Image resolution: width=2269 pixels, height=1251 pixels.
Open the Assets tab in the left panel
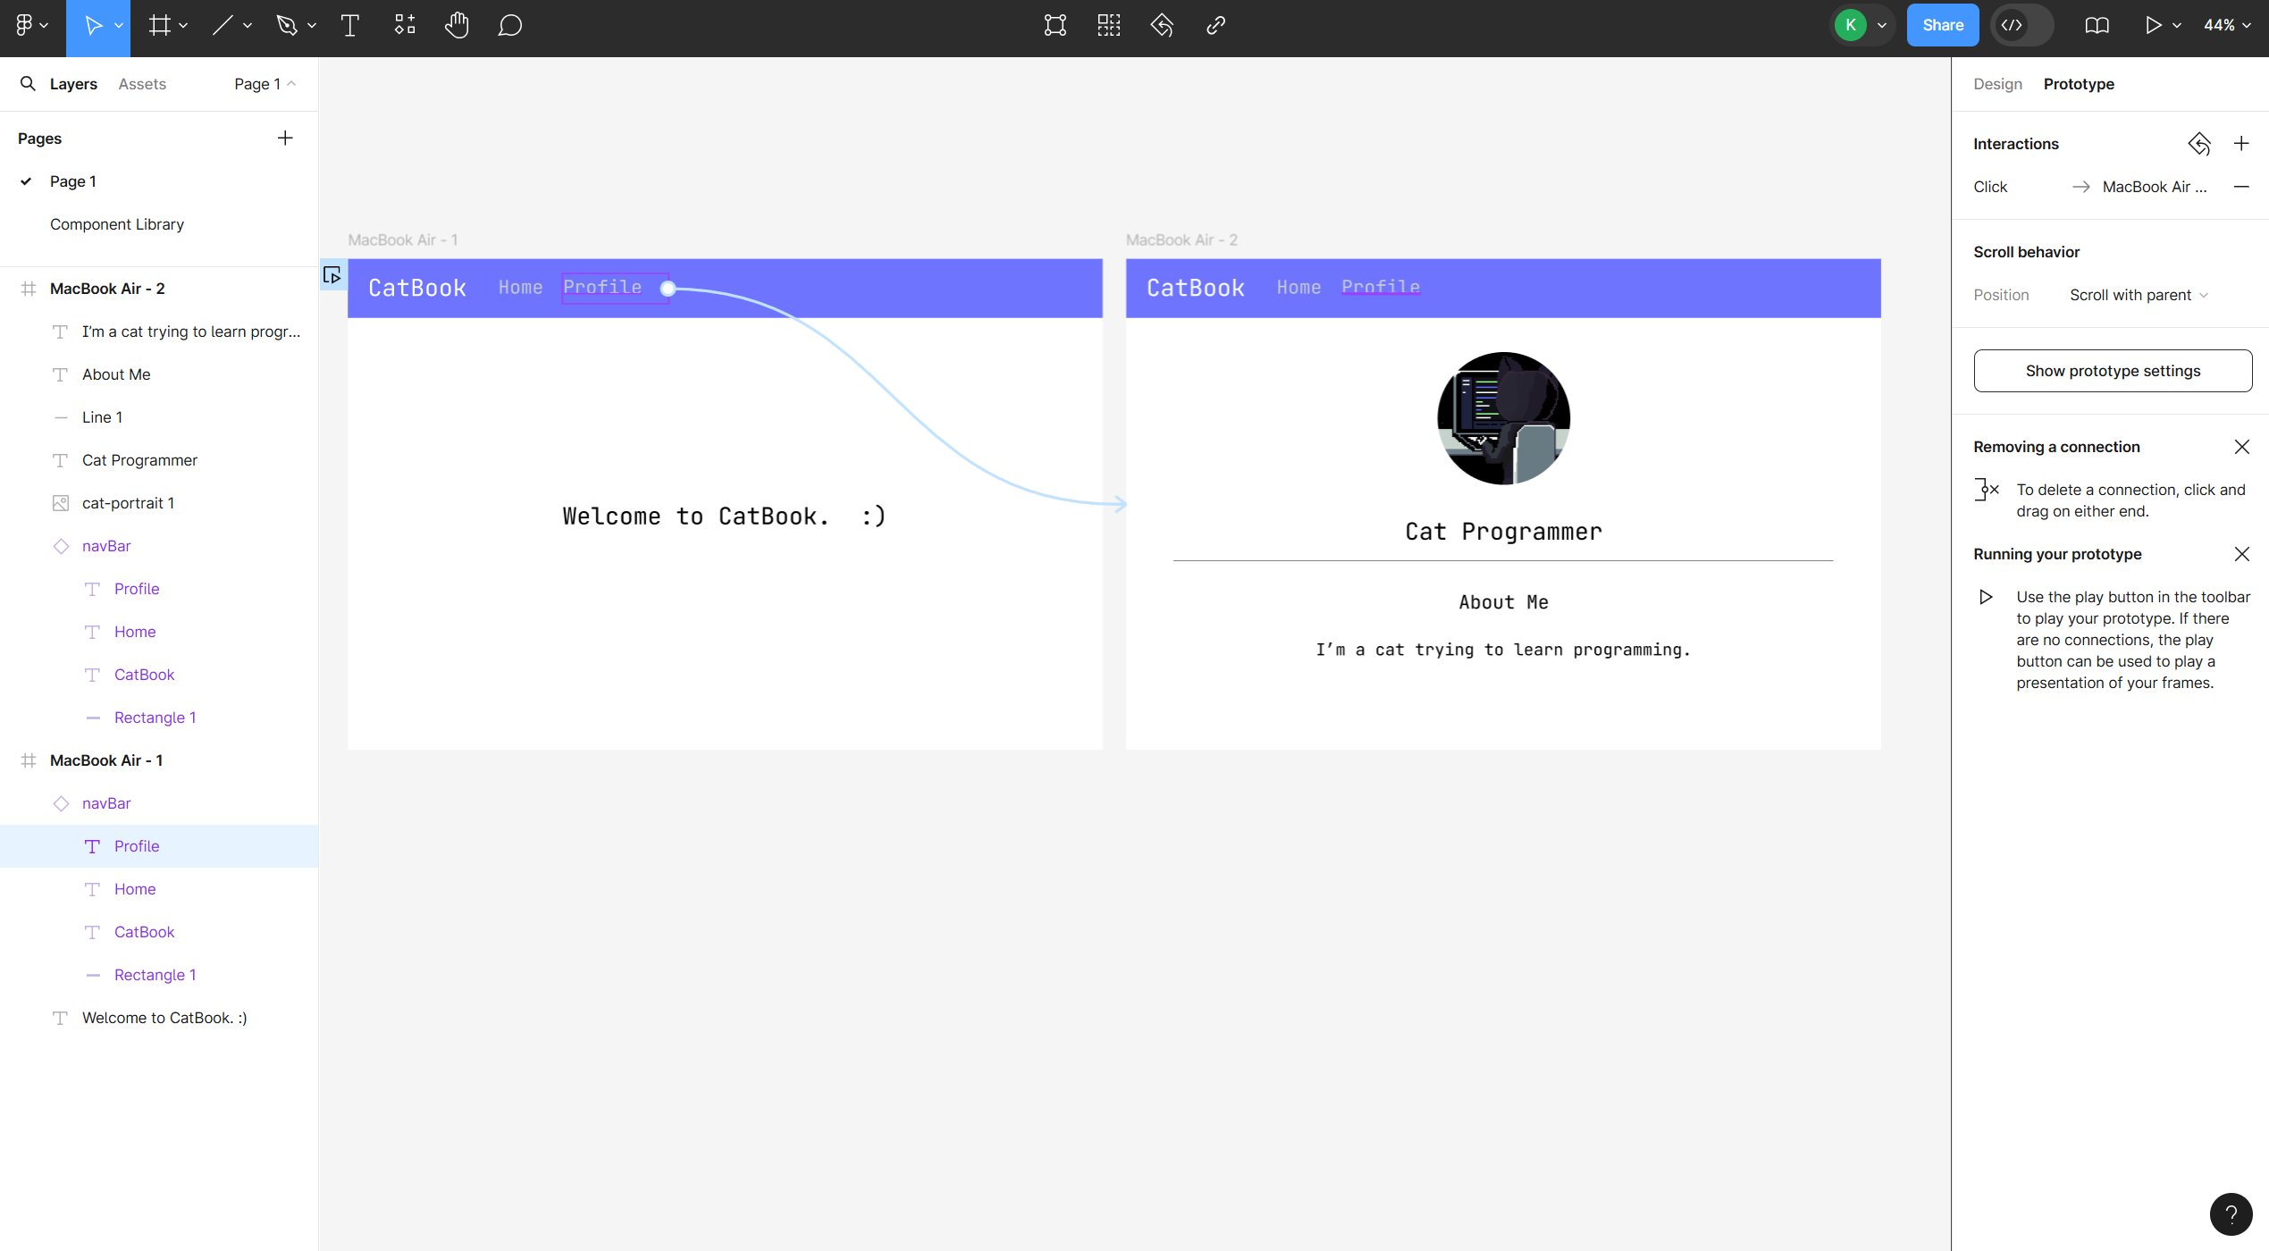coord(141,83)
